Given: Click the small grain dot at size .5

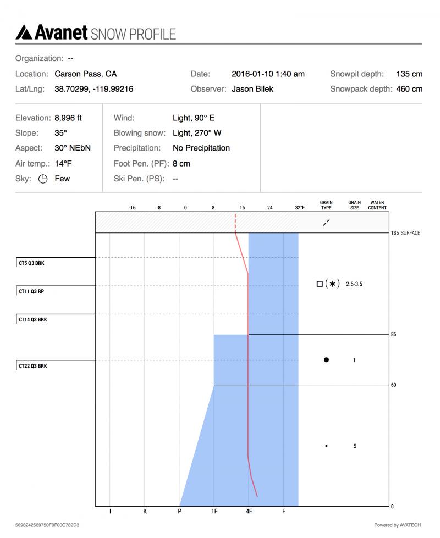Looking at the screenshot, I should coord(326,446).
